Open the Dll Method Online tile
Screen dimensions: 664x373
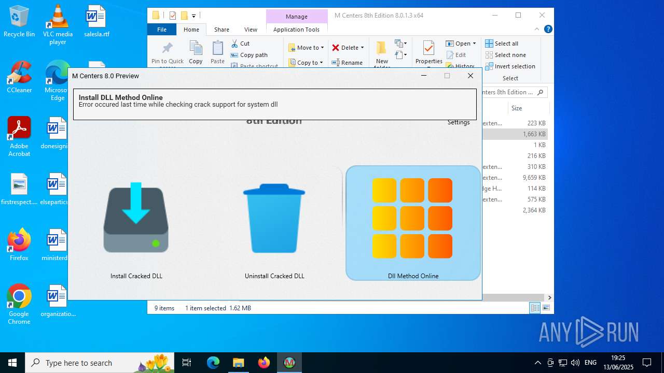pyautogui.click(x=413, y=223)
